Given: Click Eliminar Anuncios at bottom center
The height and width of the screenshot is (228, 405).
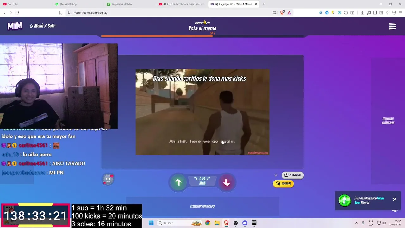Looking at the screenshot, I should click(202, 206).
